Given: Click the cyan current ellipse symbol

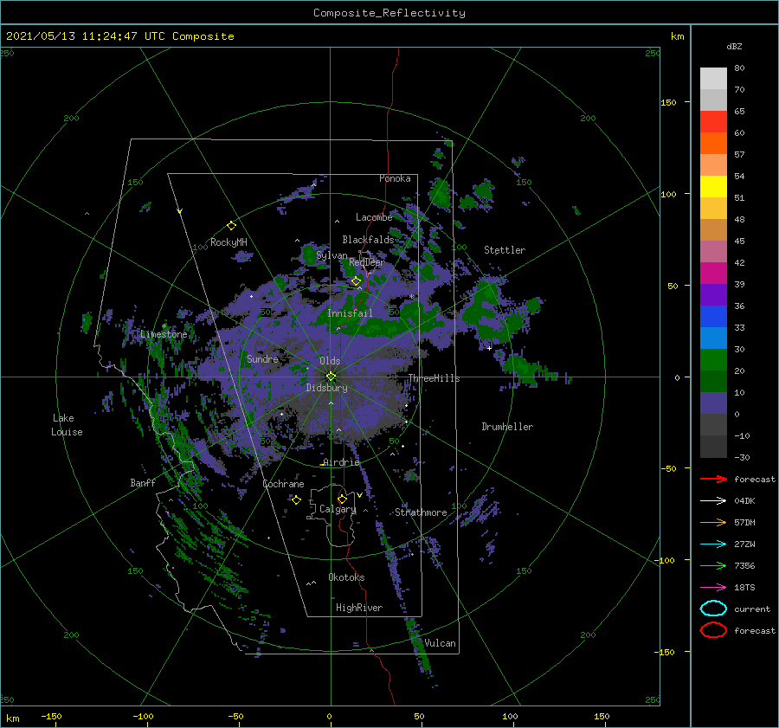Looking at the screenshot, I should click(x=713, y=609).
